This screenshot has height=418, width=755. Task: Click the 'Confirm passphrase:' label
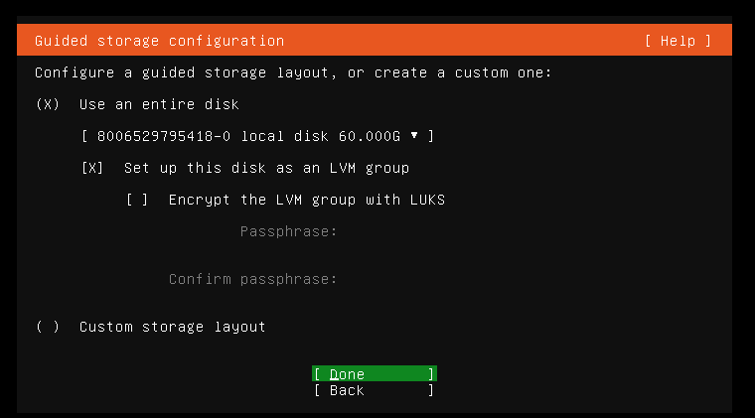click(252, 279)
